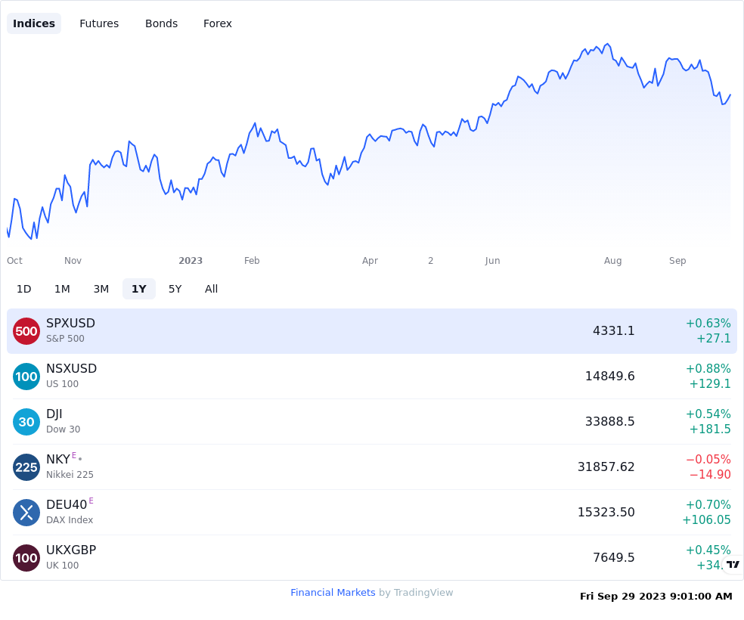
Task: Click the −14.90 point change value
Action: coord(710,474)
